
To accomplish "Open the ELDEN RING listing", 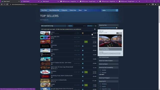I will point(68,46).
